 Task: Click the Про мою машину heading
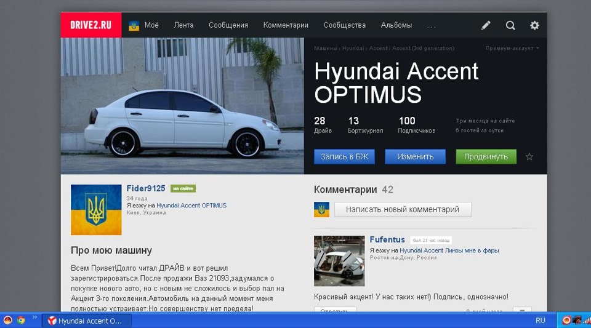[x=111, y=250]
